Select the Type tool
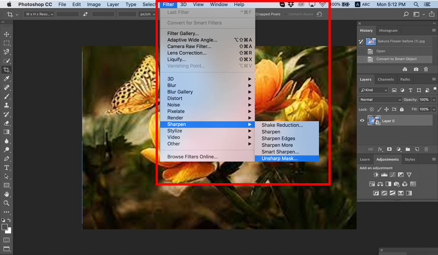The image size is (438, 255). pos(7,167)
